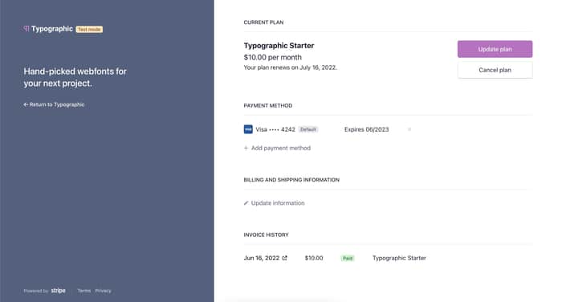Click the Test mode badge
This screenshot has height=302, width=562.
point(89,30)
